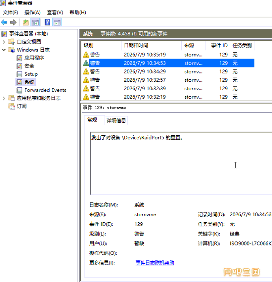272x282 pixels.
Task: Sort by the 级别 column header
Action: [101, 46]
